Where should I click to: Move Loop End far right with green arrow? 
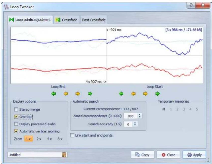tap(90, 93)
